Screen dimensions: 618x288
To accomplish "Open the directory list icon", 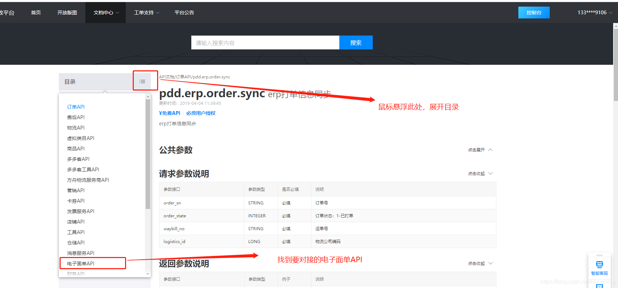I will coord(142,81).
